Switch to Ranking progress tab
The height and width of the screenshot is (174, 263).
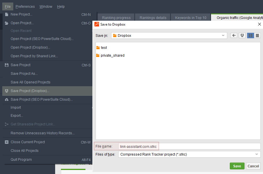click(x=116, y=18)
